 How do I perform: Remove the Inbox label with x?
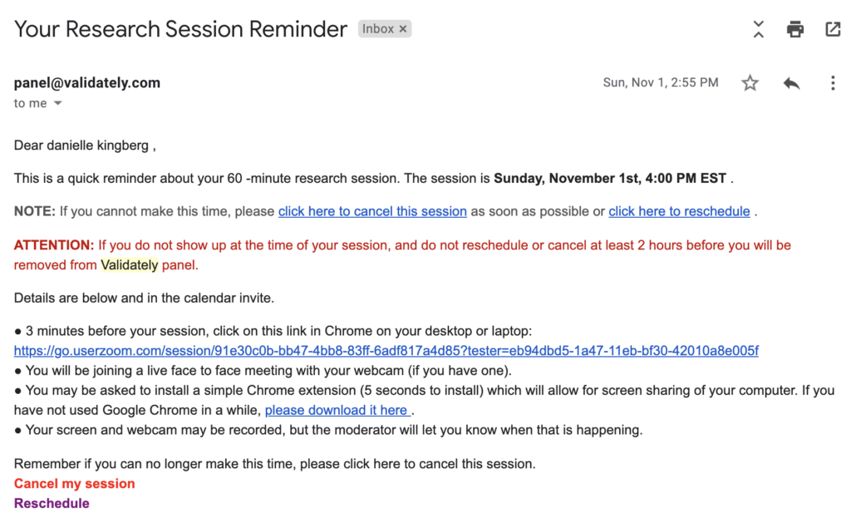403,29
